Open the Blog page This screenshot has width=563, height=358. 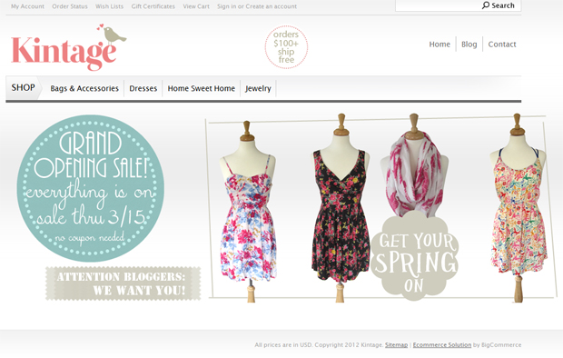click(469, 45)
